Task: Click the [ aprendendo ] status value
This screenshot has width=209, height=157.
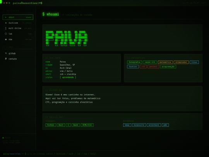Action: pyautogui.click(x=68, y=77)
